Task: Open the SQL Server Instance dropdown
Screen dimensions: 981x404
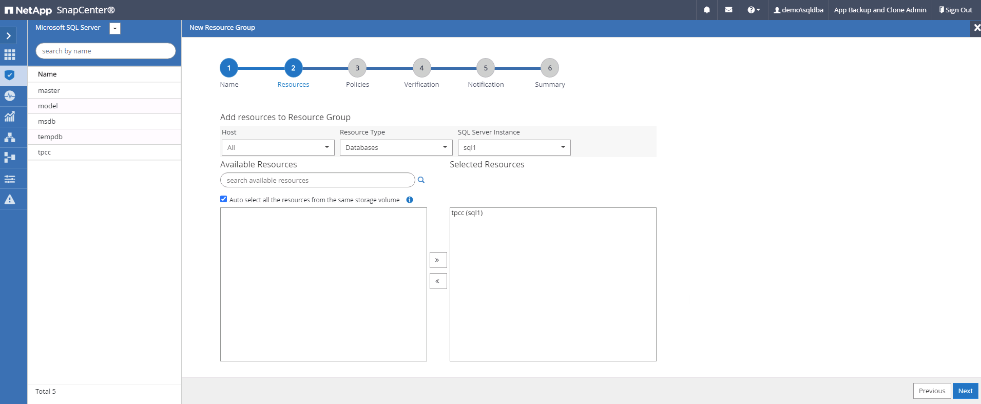Action: (514, 147)
